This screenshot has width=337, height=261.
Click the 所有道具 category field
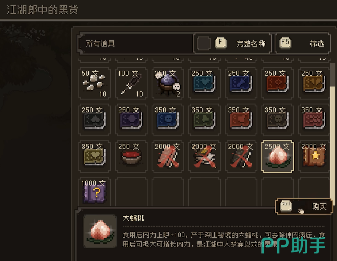click(x=136, y=43)
